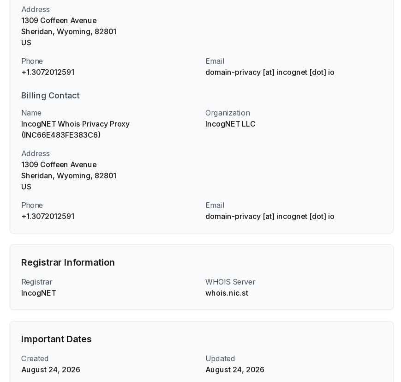Select billing phone number +1.3072012591
The width and height of the screenshot is (401, 382).
(x=48, y=216)
